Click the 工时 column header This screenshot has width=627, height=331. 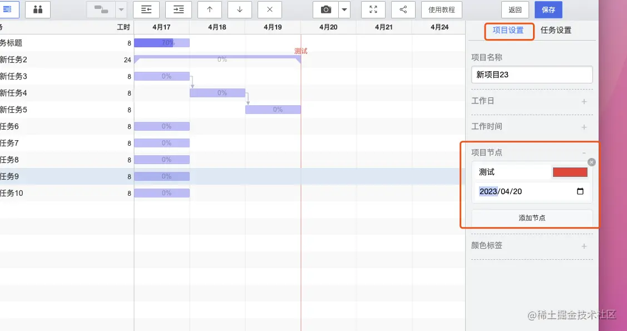[x=123, y=27]
